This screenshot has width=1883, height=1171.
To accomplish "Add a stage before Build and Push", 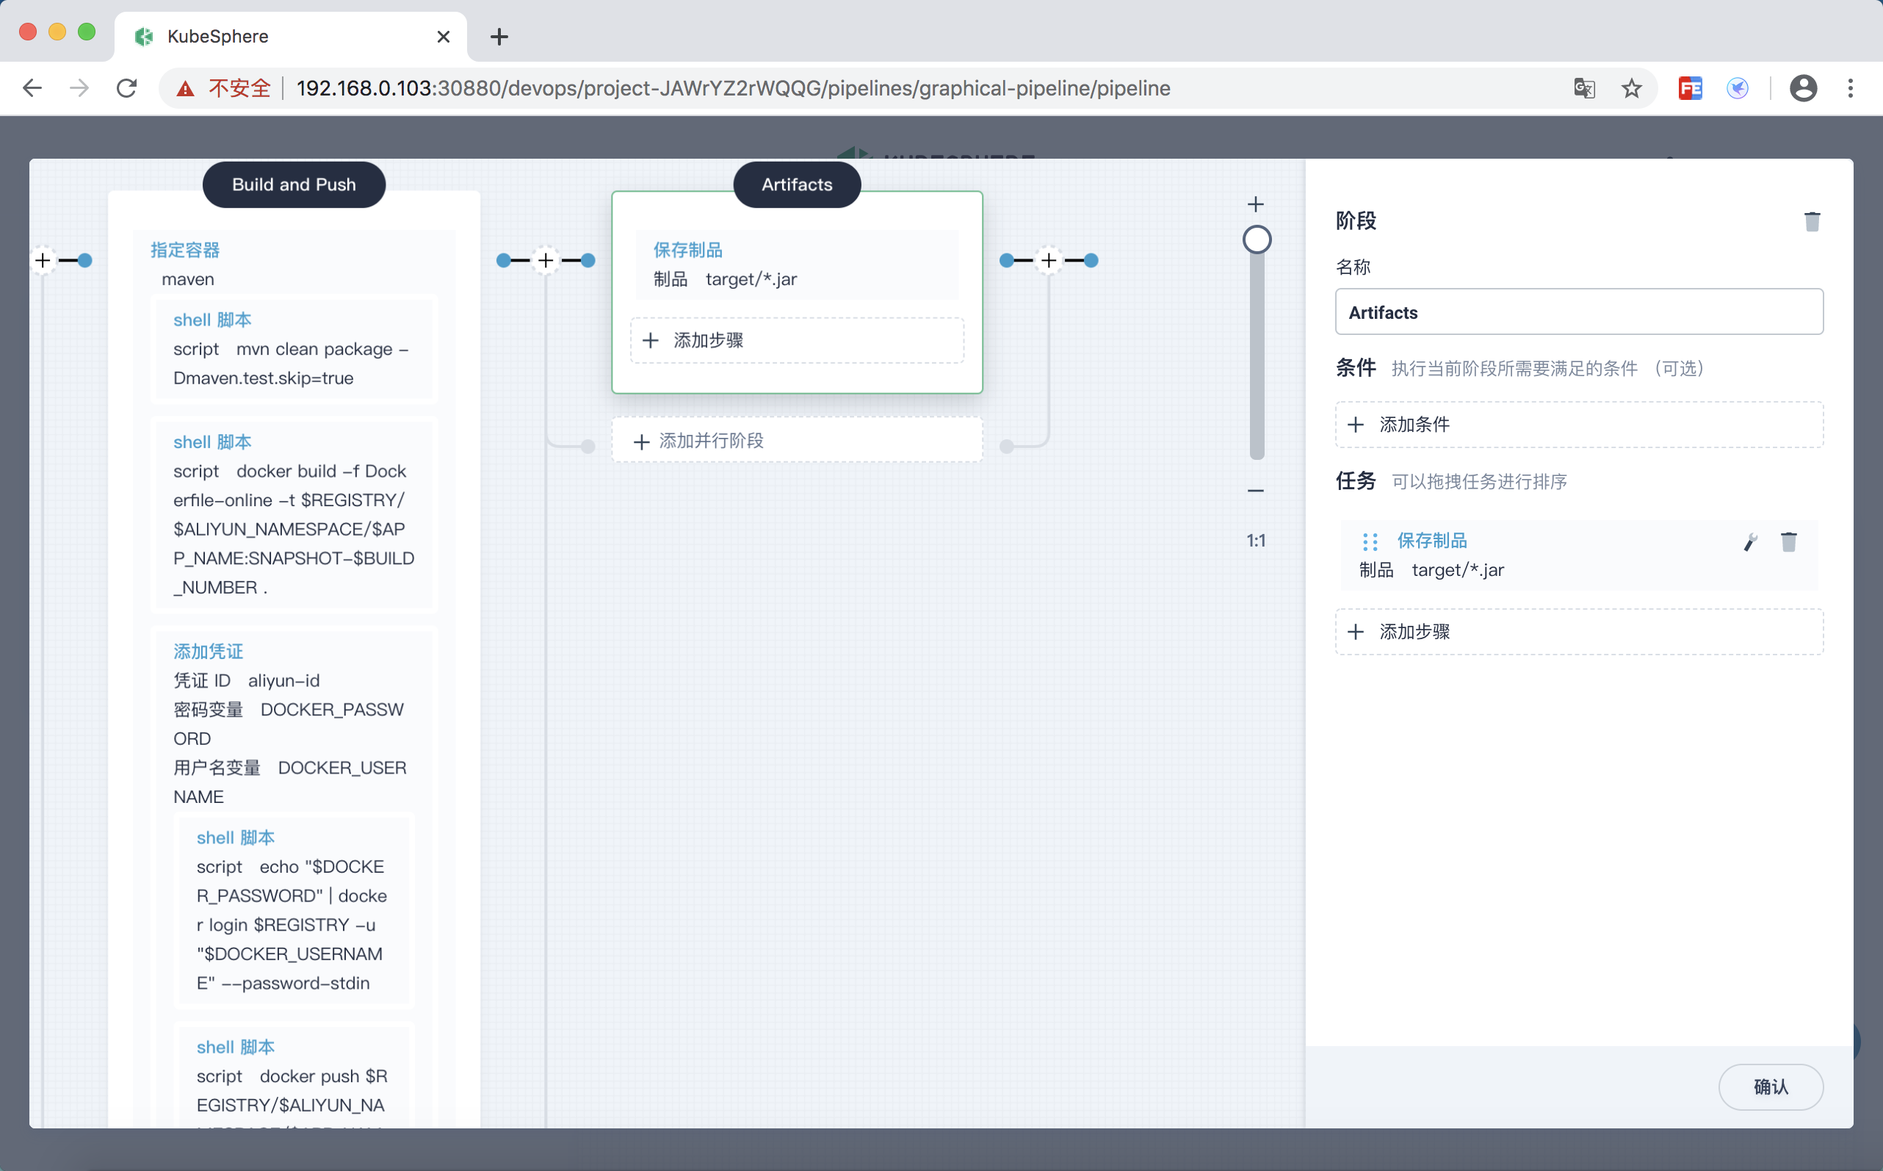I will (43, 260).
